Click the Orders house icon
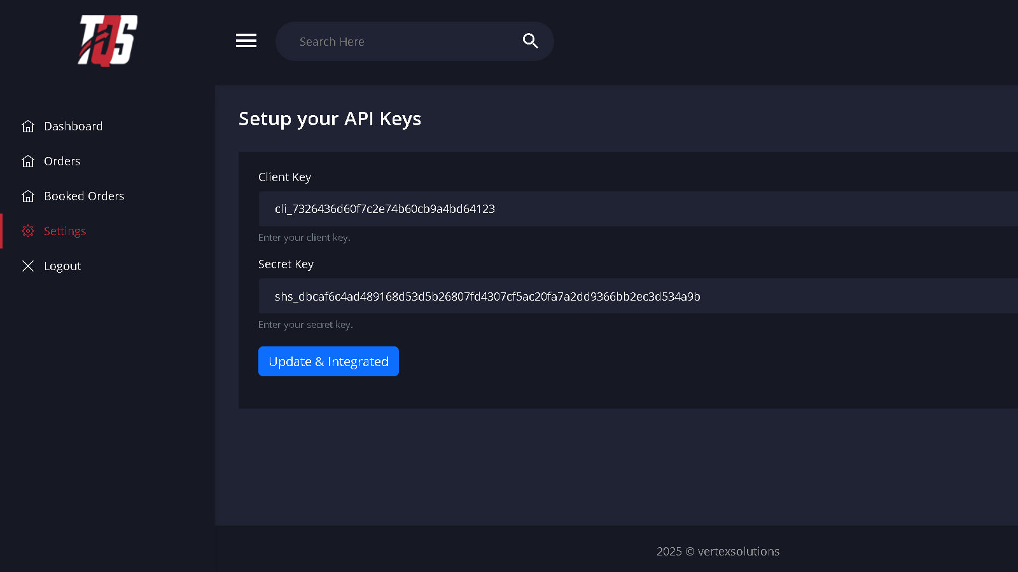 pyautogui.click(x=28, y=161)
